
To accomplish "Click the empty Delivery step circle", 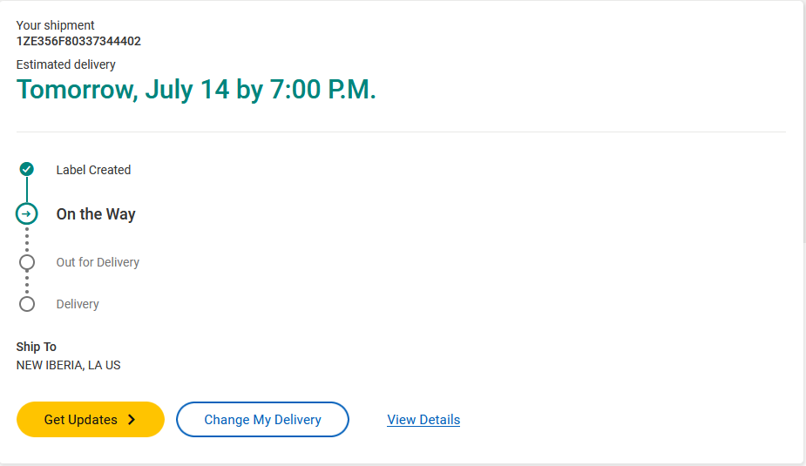I will [27, 304].
